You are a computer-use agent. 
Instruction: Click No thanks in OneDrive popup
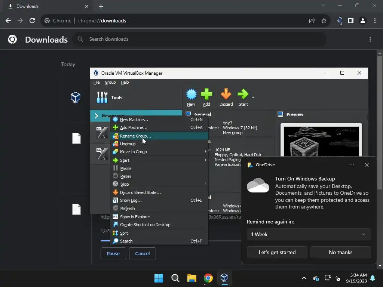pyautogui.click(x=340, y=252)
